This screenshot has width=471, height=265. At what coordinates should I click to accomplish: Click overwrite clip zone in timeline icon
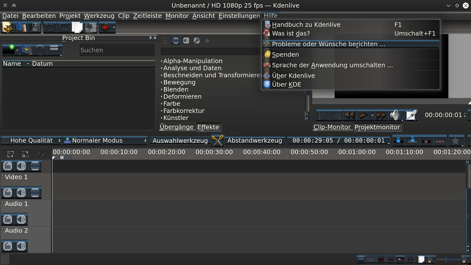[x=413, y=140]
